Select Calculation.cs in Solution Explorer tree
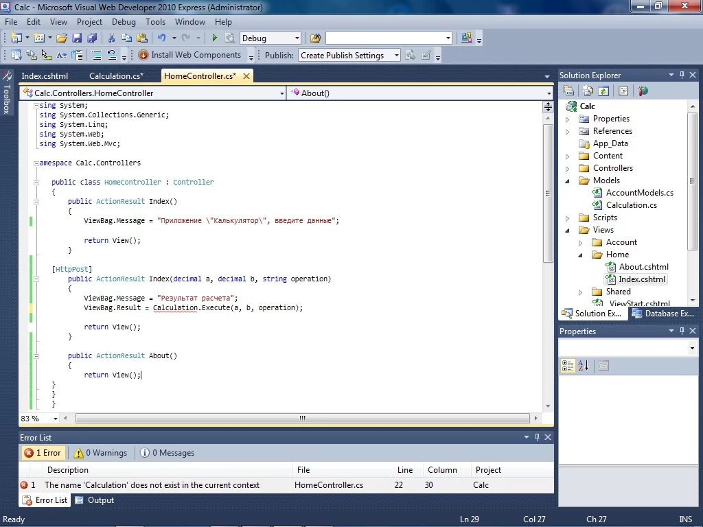 tap(631, 205)
